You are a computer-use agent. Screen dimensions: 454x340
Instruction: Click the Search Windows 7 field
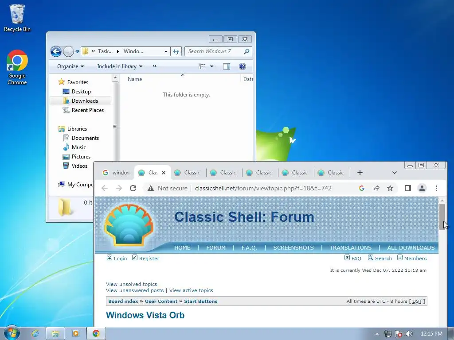(x=214, y=51)
